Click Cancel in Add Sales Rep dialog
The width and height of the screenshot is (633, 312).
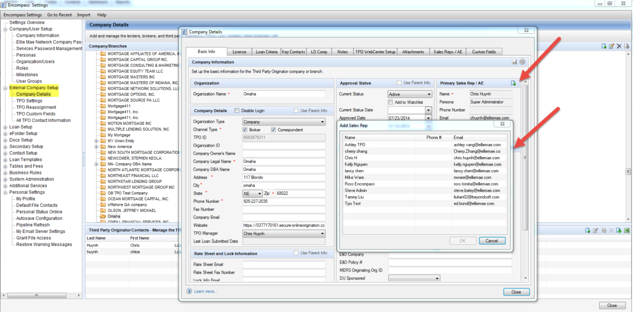[x=492, y=241]
